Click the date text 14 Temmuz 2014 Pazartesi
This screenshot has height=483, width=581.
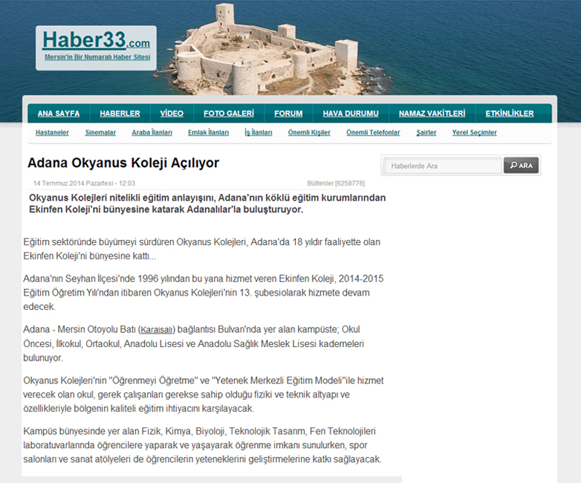click(x=73, y=183)
